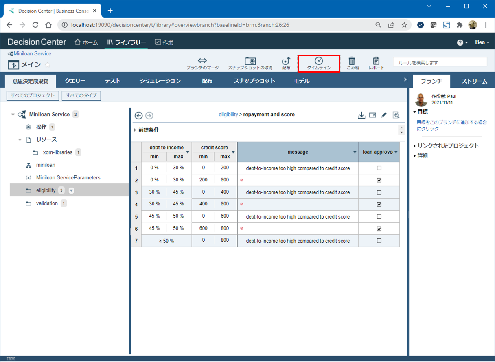Screen dimensions: 495x362
Task: Switch to the スナップショット tab
Action: [254, 81]
